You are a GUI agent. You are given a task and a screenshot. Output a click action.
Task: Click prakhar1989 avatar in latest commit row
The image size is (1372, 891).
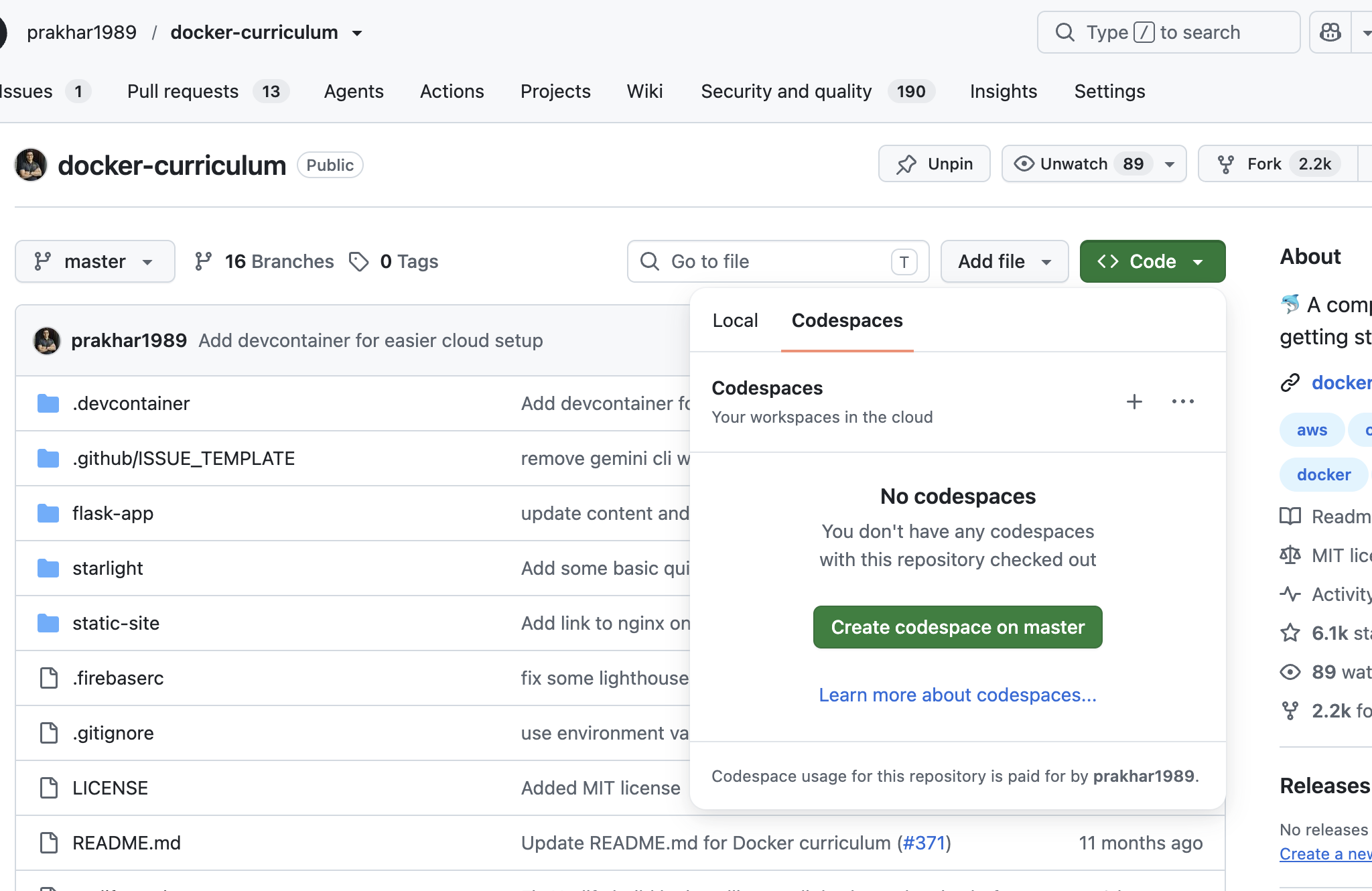point(47,340)
